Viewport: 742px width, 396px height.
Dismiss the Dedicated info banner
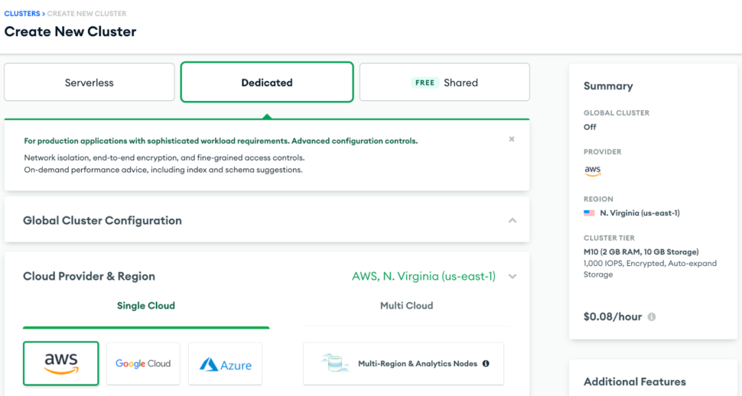512,139
